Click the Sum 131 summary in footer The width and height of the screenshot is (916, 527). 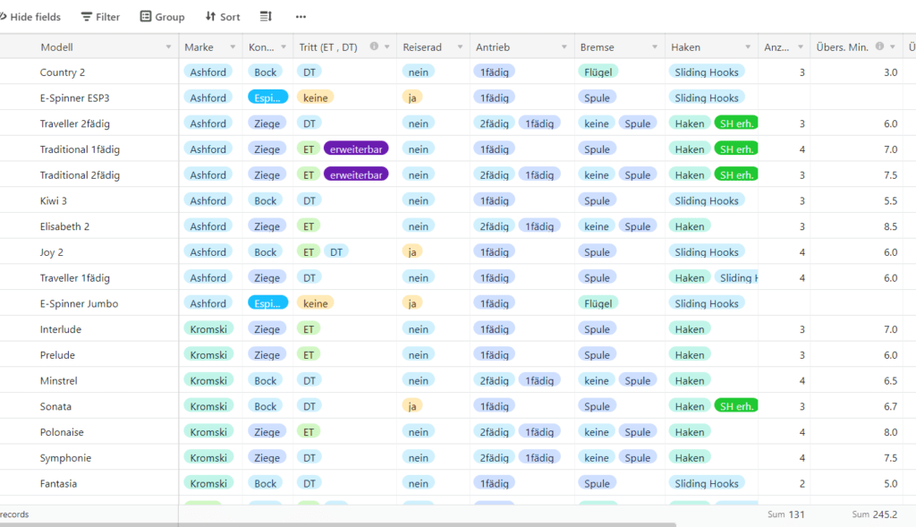785,514
